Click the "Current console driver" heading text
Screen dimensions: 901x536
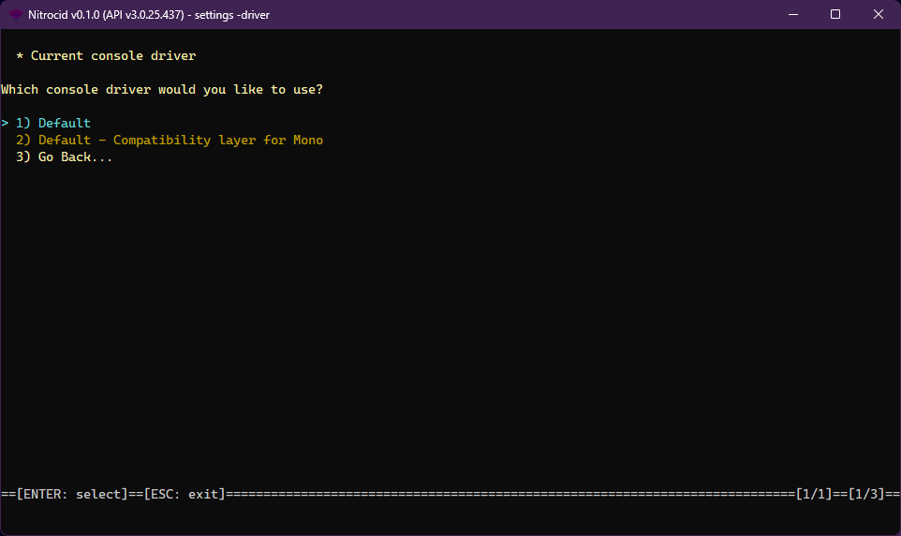(x=113, y=56)
